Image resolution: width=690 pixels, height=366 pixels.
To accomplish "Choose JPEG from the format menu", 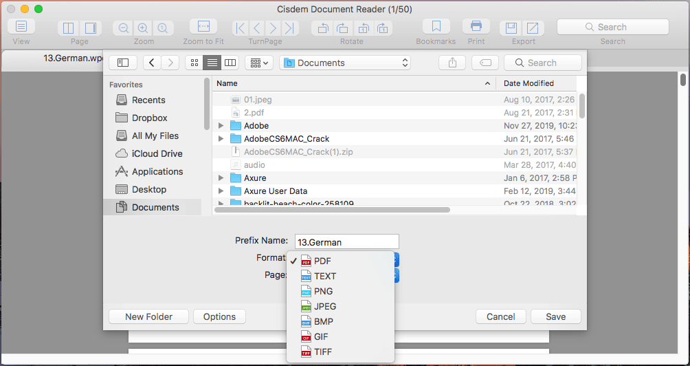I will [x=340, y=306].
